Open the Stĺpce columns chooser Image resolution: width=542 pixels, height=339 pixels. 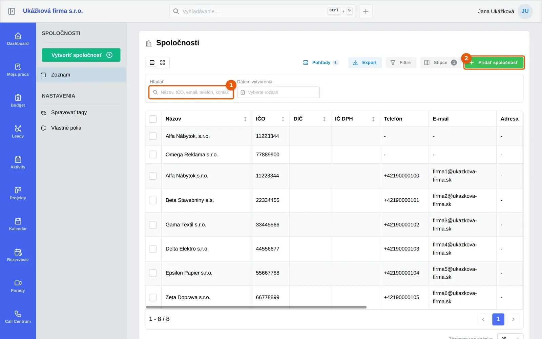point(440,62)
